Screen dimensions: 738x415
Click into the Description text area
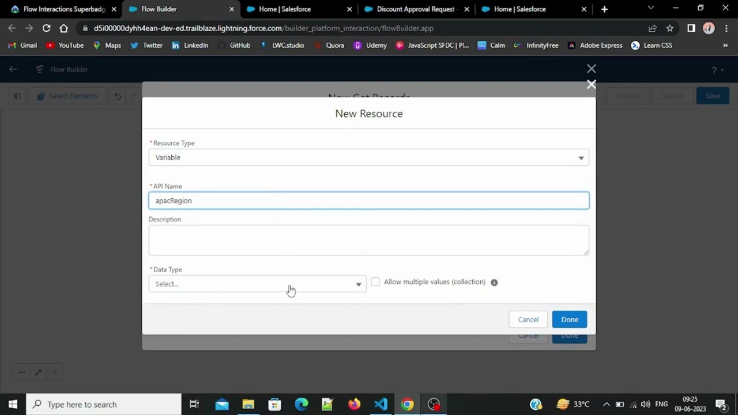tap(368, 240)
